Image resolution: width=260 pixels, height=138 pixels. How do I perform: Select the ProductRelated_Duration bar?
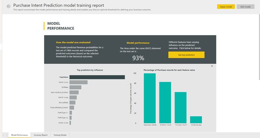(71, 108)
